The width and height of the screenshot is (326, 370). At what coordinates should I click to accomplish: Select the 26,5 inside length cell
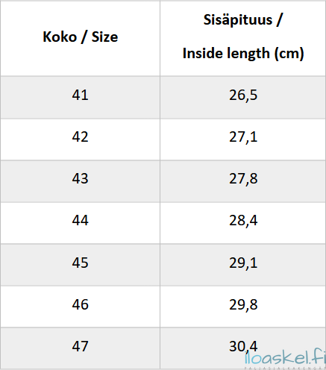243,95
